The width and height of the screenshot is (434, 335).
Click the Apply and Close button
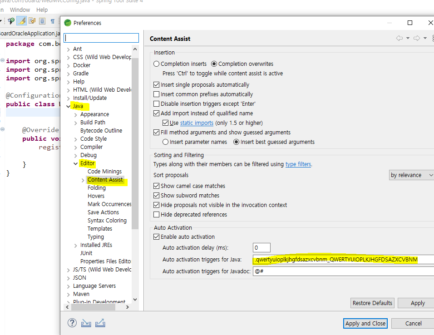click(365, 323)
